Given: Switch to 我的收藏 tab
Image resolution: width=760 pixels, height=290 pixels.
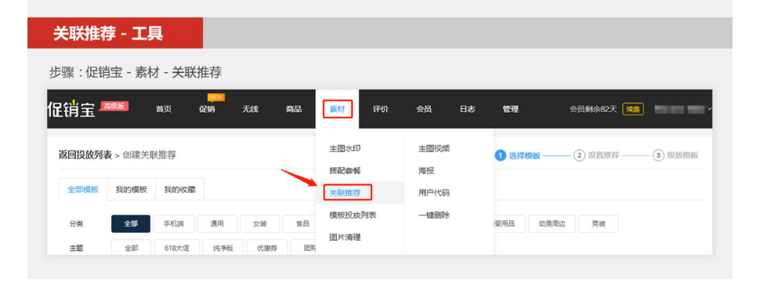Looking at the screenshot, I should [x=179, y=190].
